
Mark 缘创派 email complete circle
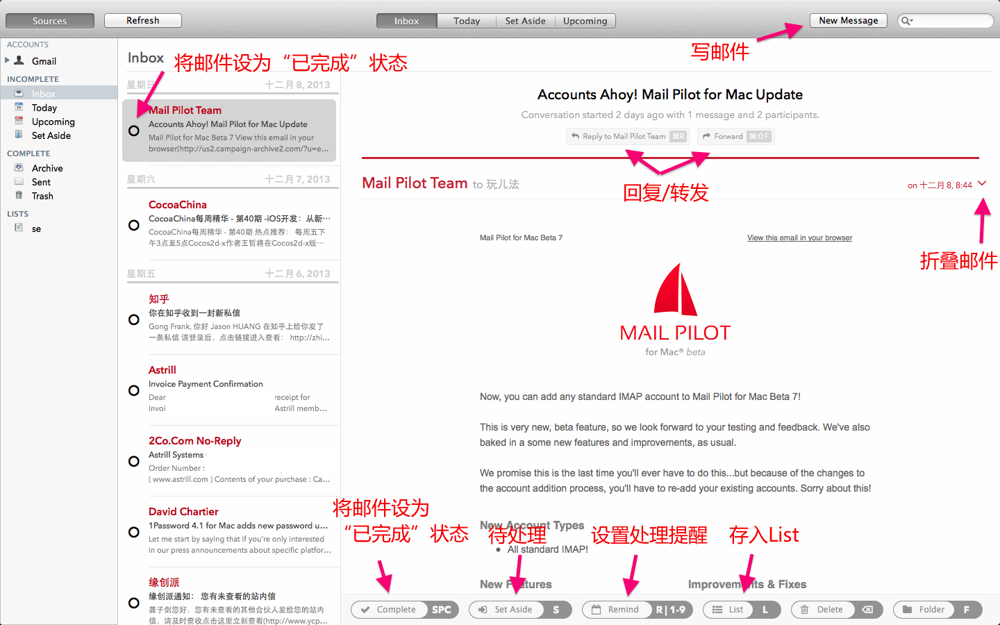pos(134,603)
